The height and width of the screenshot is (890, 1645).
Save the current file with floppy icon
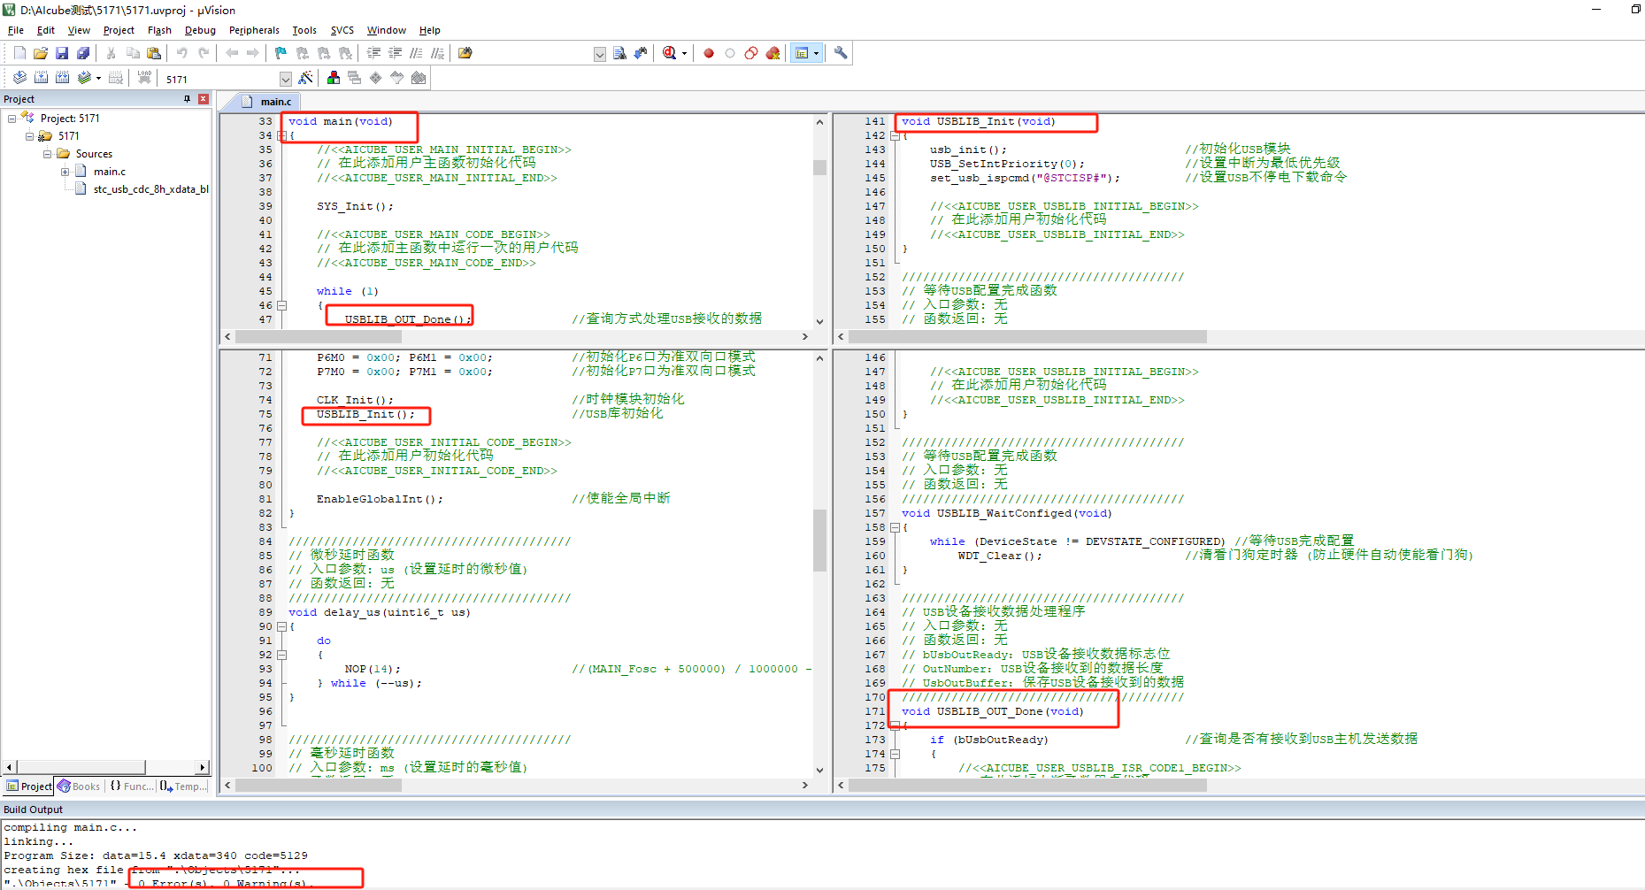pos(62,53)
